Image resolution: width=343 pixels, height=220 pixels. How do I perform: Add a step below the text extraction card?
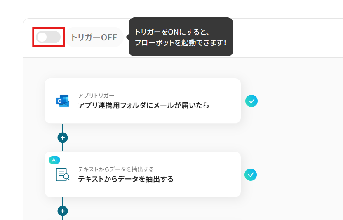tap(63, 211)
